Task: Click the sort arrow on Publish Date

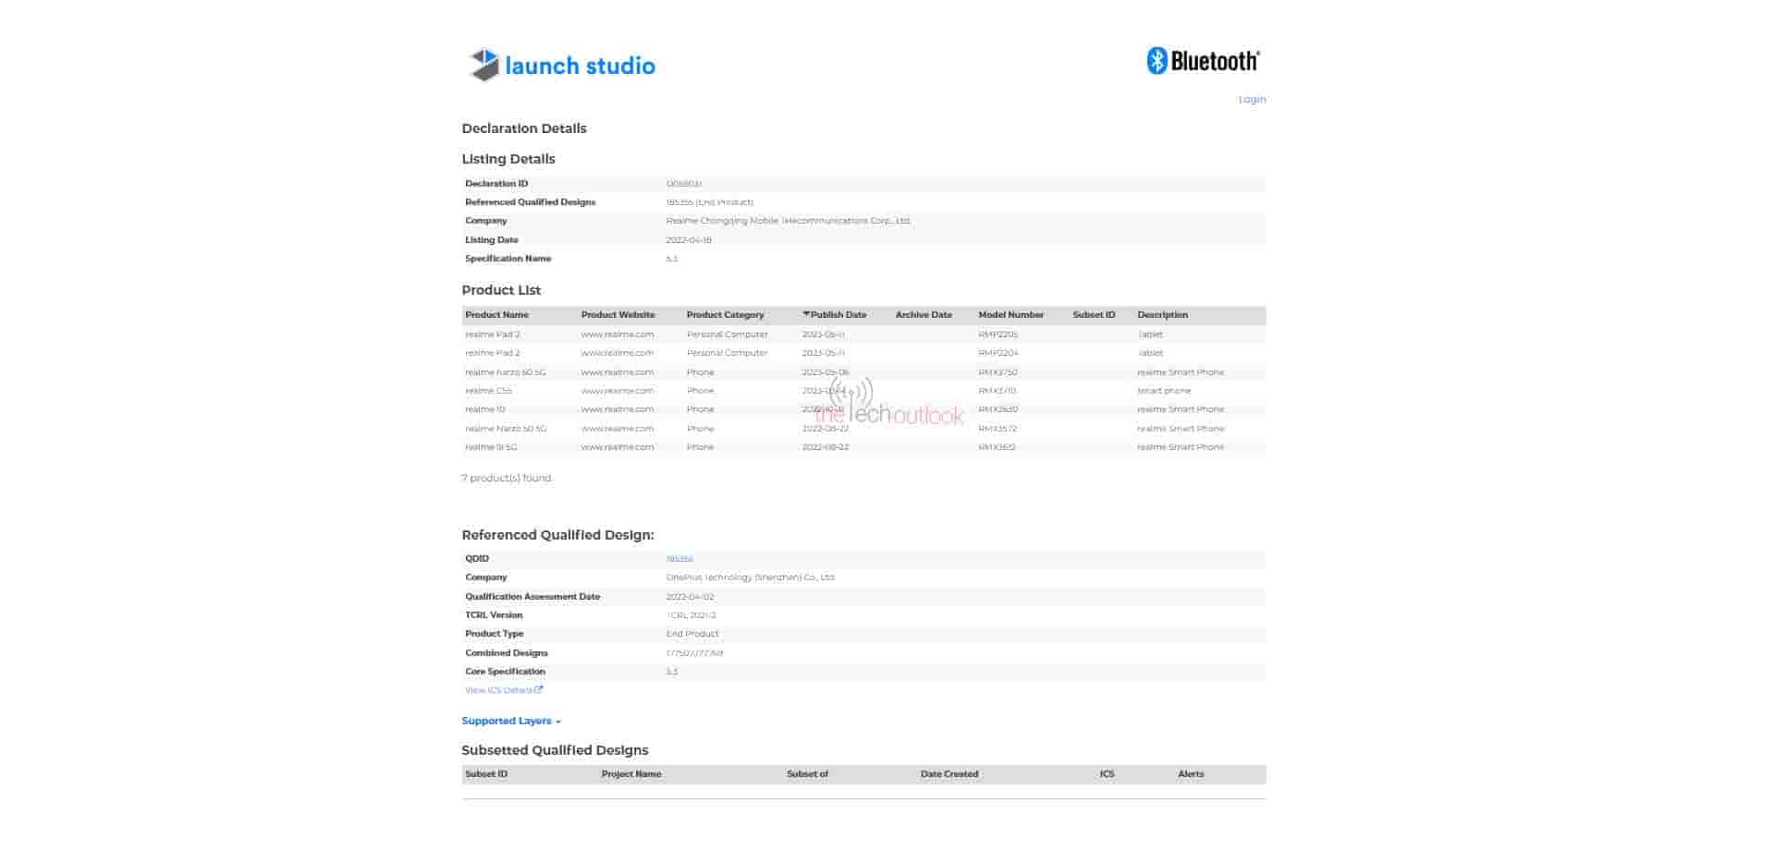Action: coord(806,314)
